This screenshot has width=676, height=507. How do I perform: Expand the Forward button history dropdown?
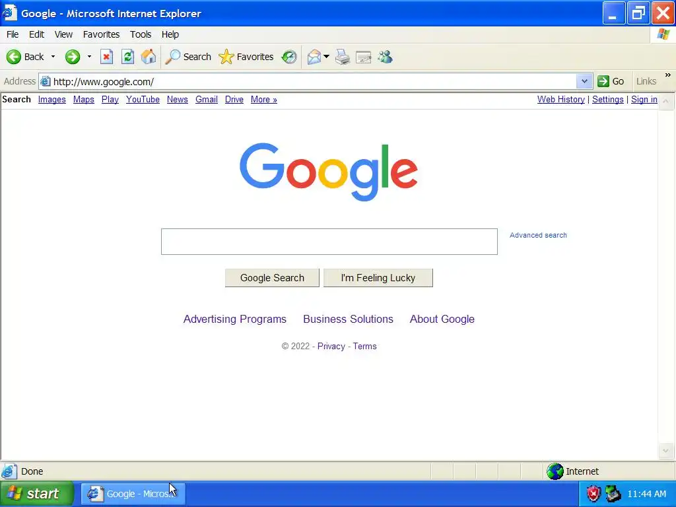pyautogui.click(x=89, y=57)
